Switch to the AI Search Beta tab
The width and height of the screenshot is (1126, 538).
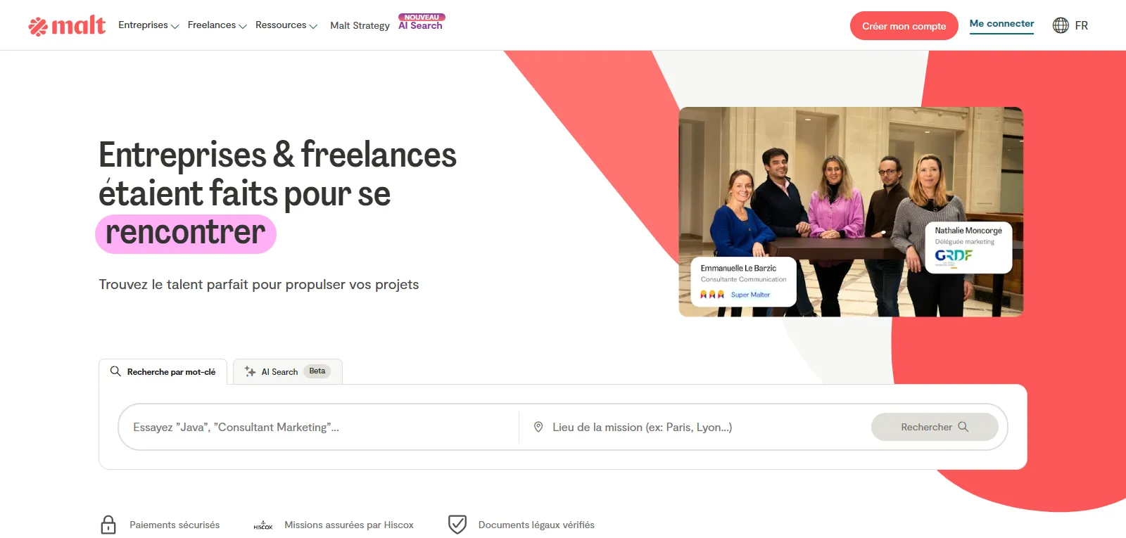(288, 371)
